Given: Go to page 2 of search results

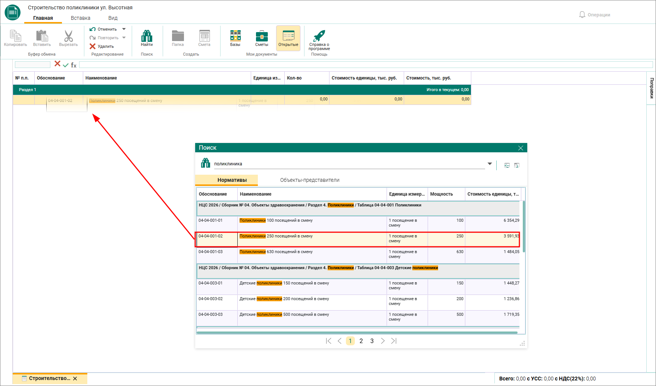Looking at the screenshot, I should (x=361, y=341).
